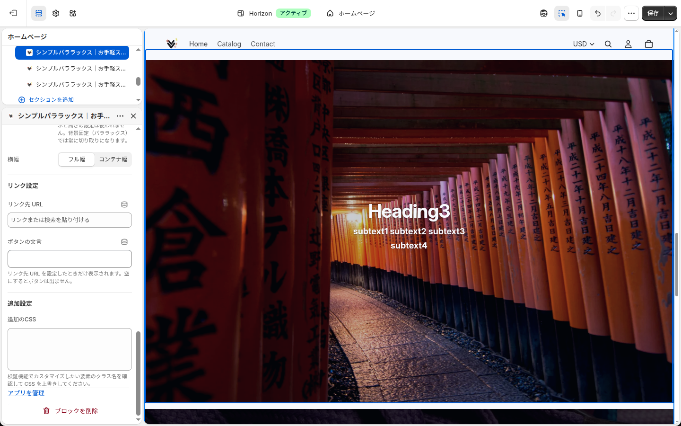Set 横幅 to コンテナ幅

tap(113, 160)
